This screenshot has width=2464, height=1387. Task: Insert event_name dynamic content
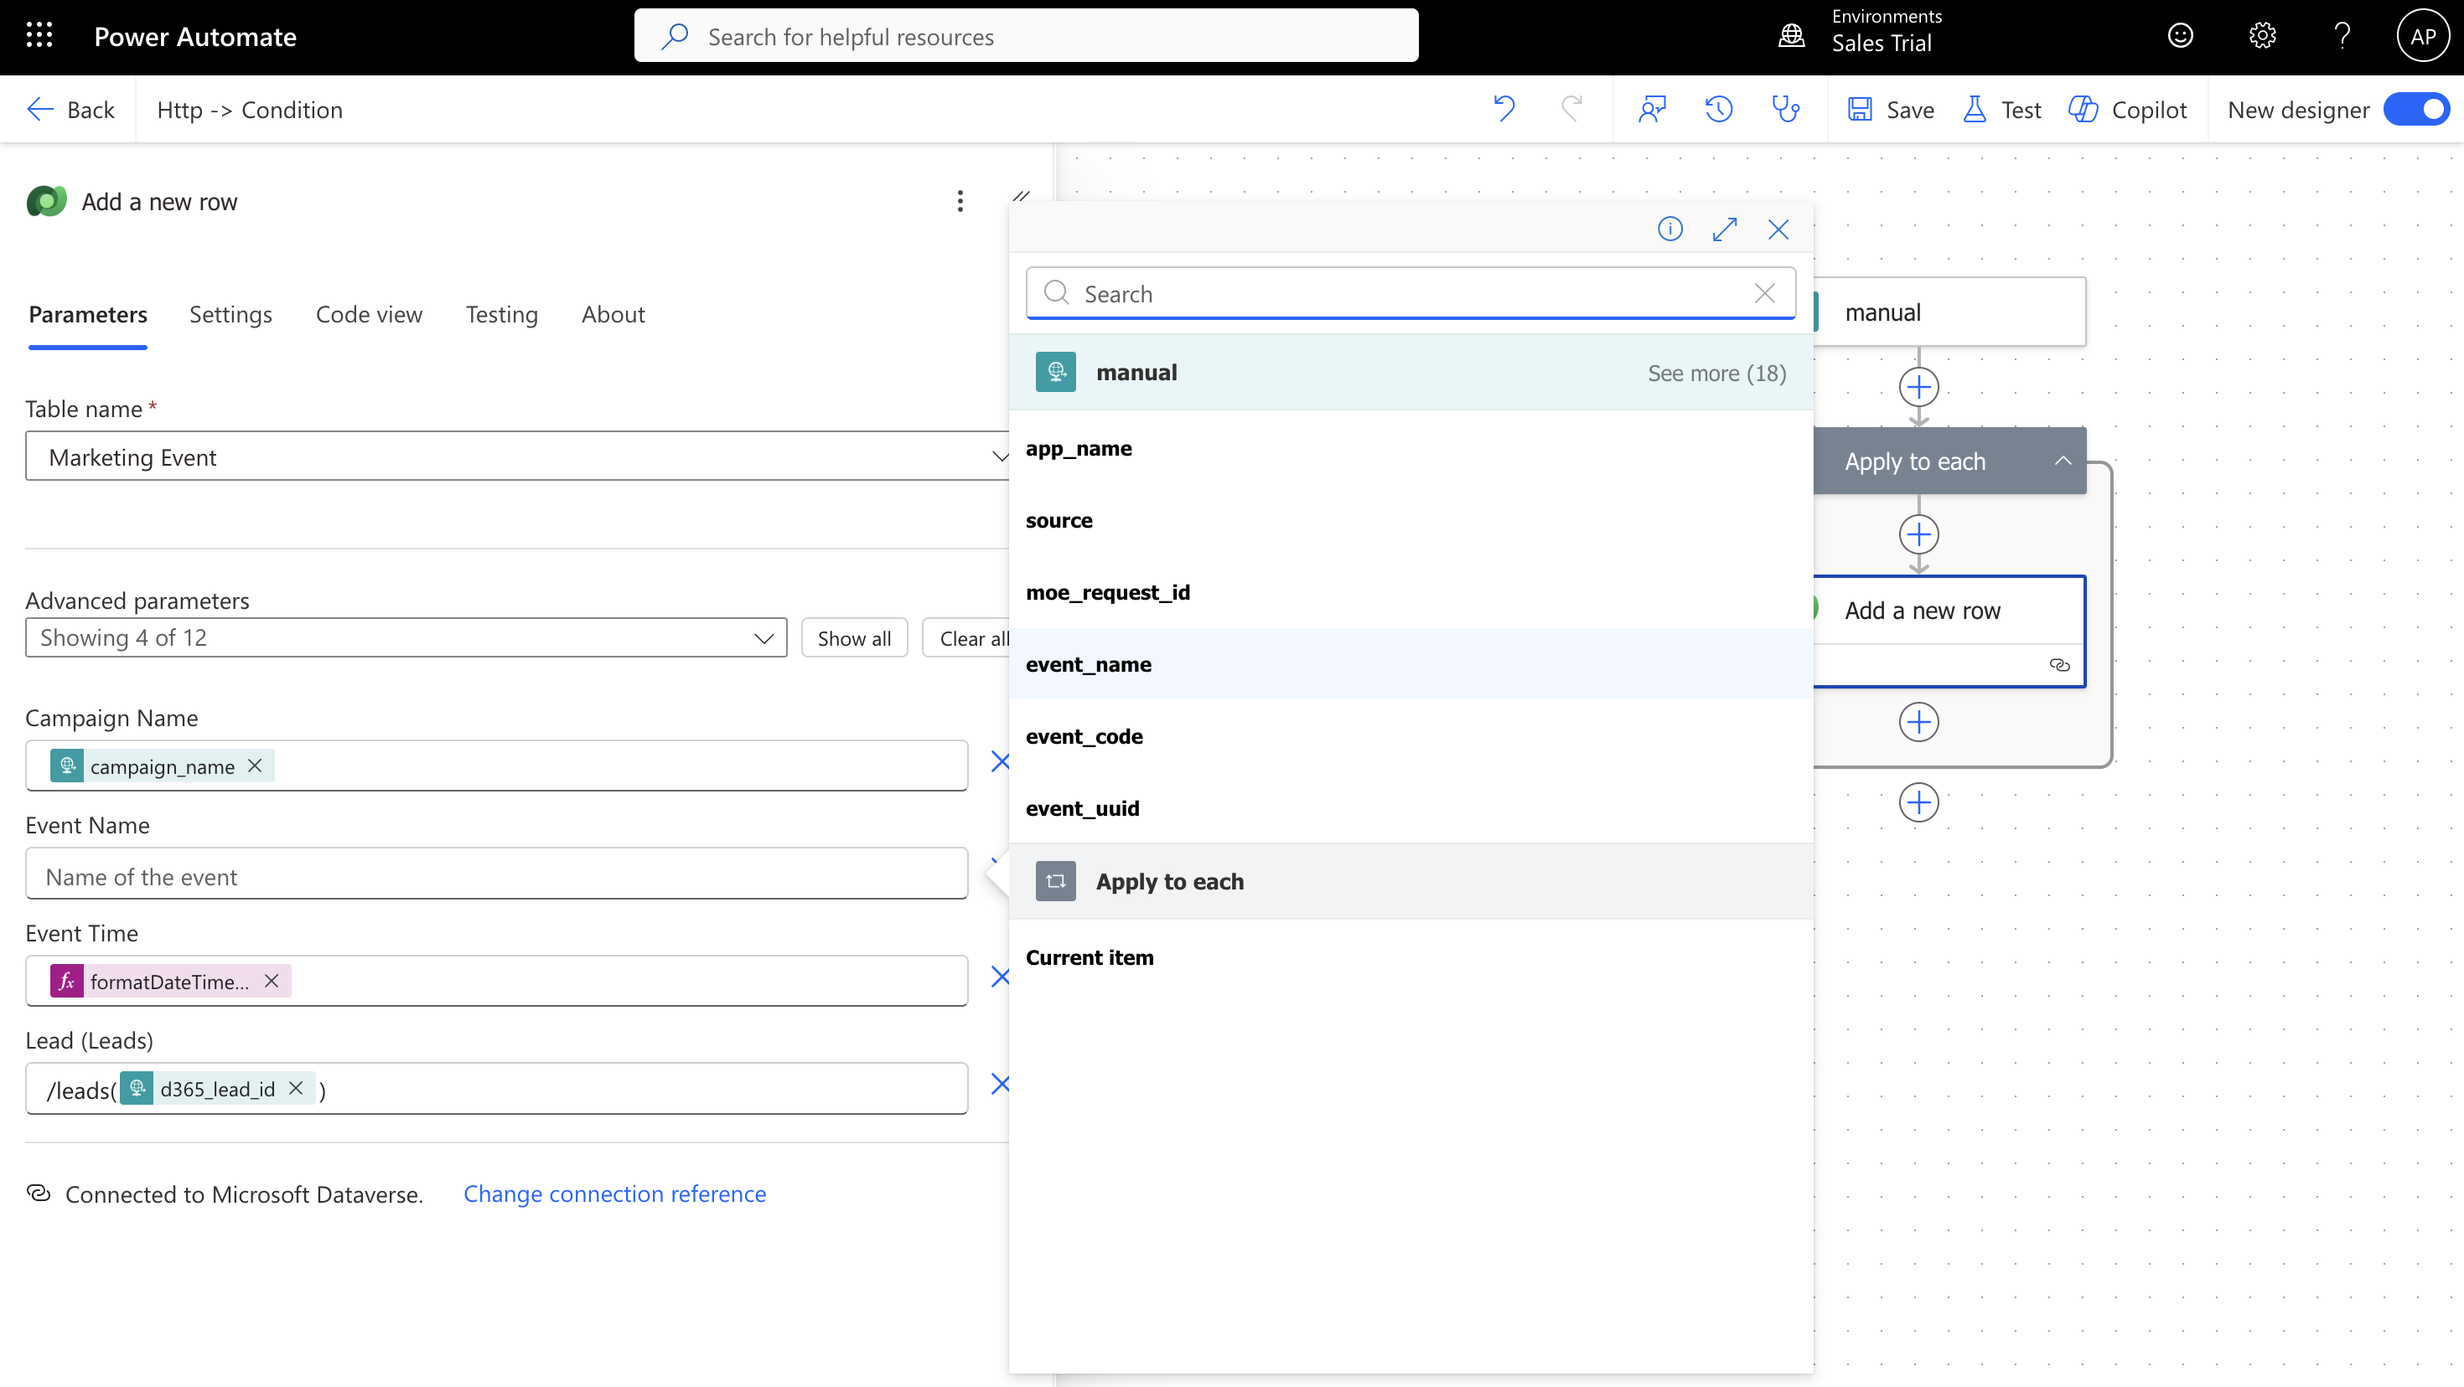(x=1411, y=664)
